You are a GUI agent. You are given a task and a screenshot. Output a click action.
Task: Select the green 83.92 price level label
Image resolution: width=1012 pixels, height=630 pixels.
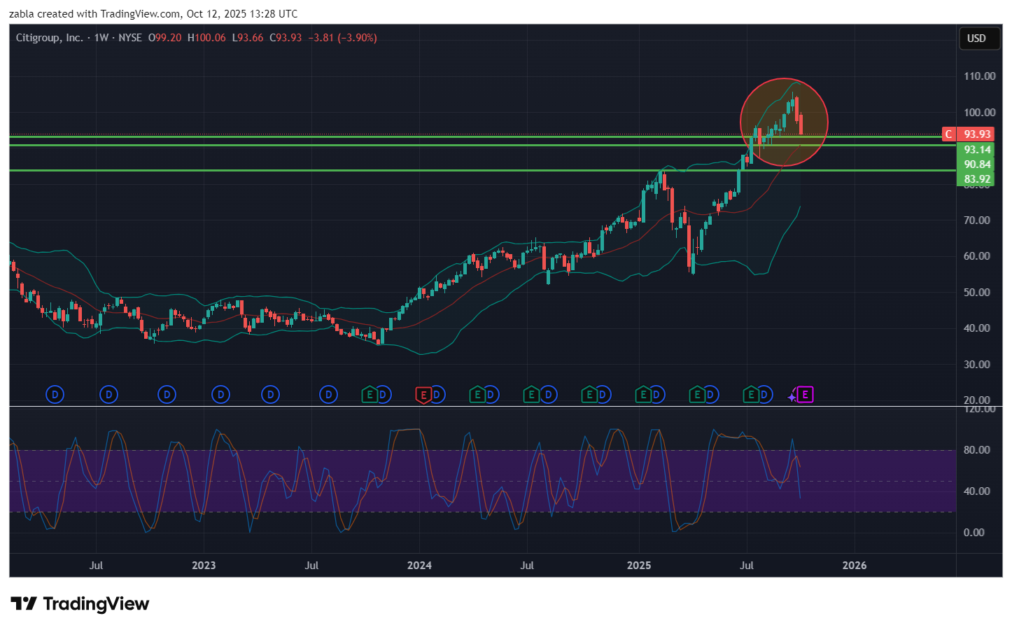tap(977, 179)
